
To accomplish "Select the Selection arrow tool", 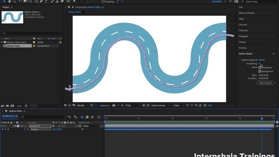I will point(4,1).
